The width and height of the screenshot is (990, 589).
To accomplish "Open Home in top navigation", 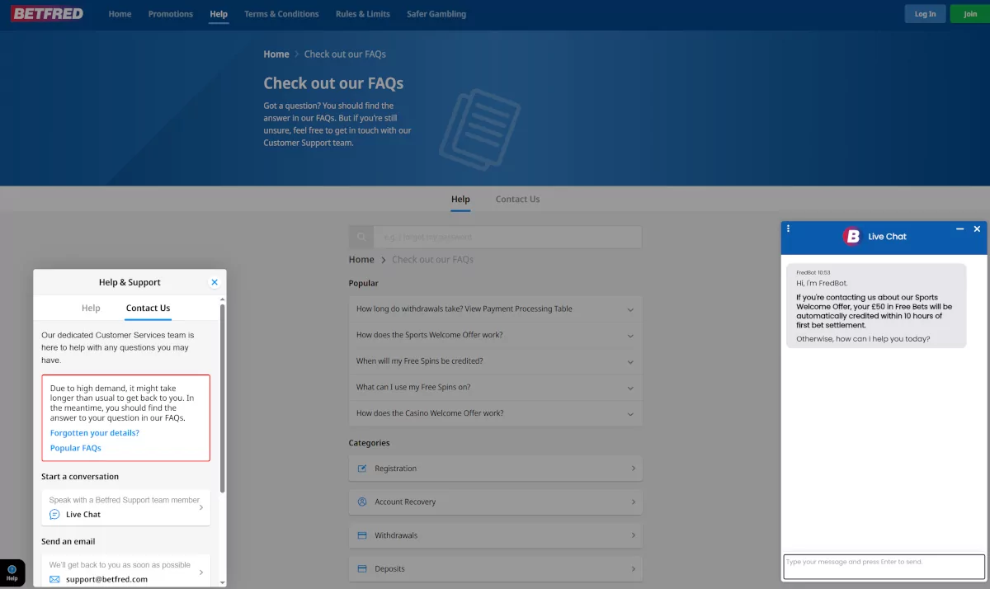I will click(120, 14).
